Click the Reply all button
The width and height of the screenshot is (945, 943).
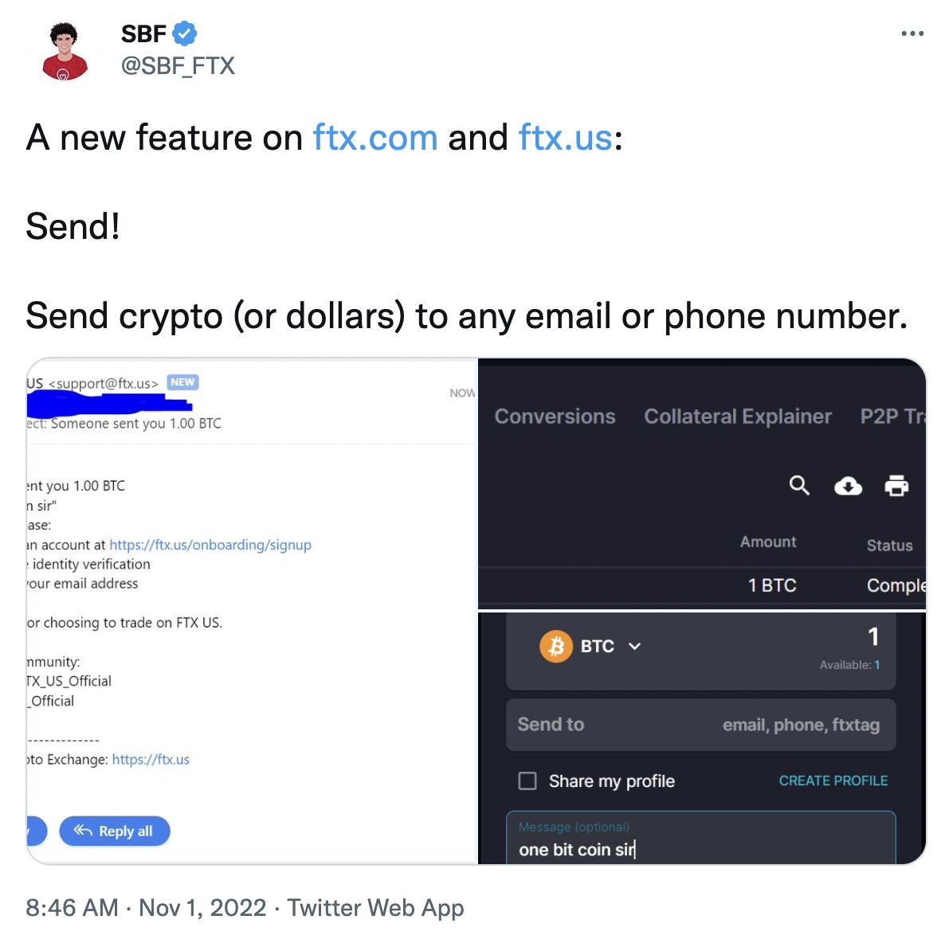115,831
